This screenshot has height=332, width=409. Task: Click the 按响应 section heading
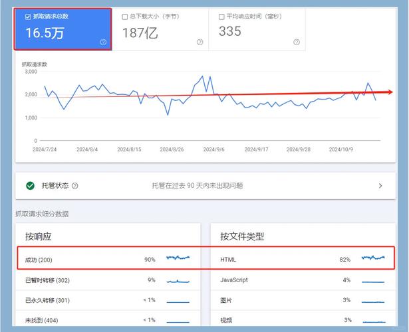(x=39, y=236)
